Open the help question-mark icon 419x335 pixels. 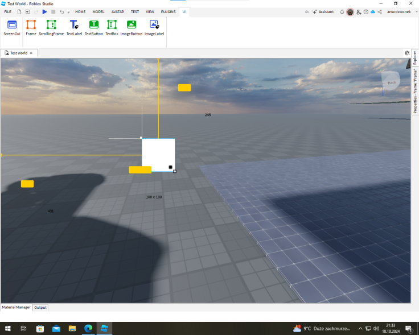click(366, 12)
